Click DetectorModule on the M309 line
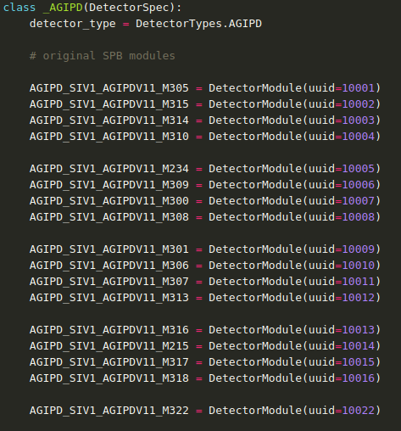The height and width of the screenshot is (431, 401). [x=255, y=185]
